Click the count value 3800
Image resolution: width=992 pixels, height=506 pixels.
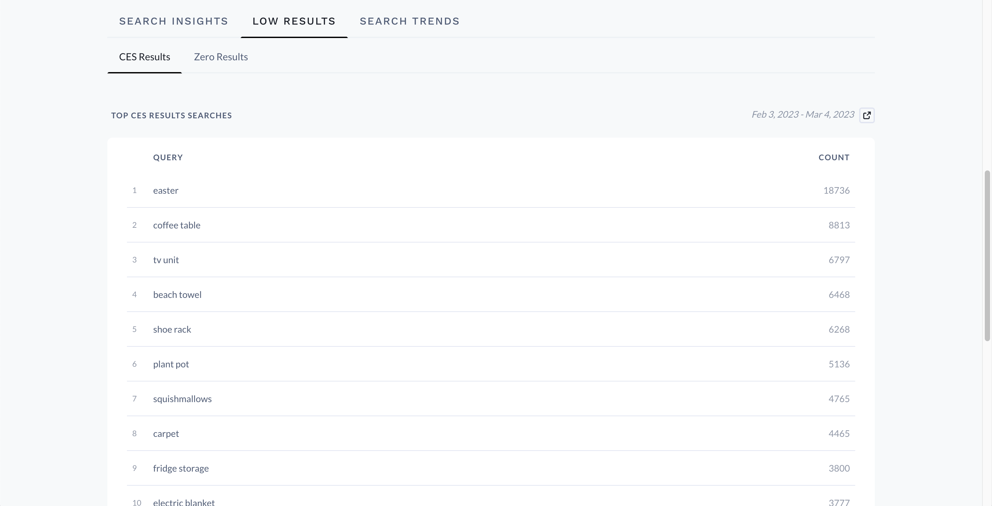coord(839,468)
